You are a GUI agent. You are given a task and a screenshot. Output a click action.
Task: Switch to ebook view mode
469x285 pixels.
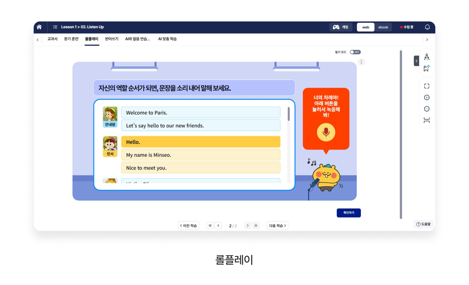click(383, 27)
